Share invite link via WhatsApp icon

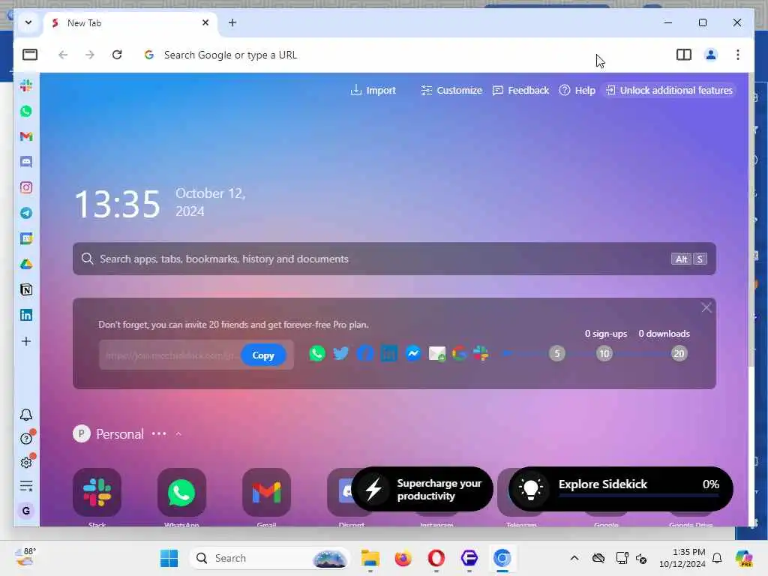click(317, 353)
